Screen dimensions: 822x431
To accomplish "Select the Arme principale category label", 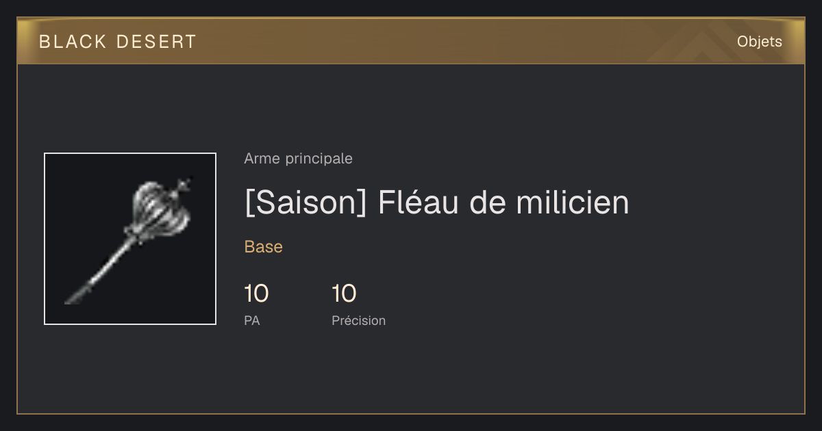I will (x=298, y=159).
